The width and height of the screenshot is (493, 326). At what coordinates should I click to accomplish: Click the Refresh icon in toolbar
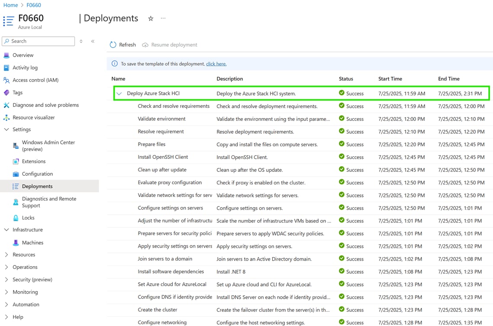(x=113, y=45)
